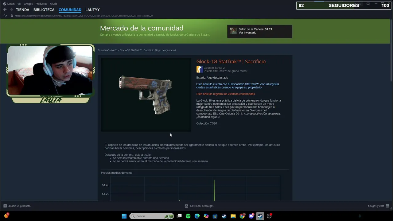
Task: Open the LAUTYY profile tab
Action: (x=92, y=10)
